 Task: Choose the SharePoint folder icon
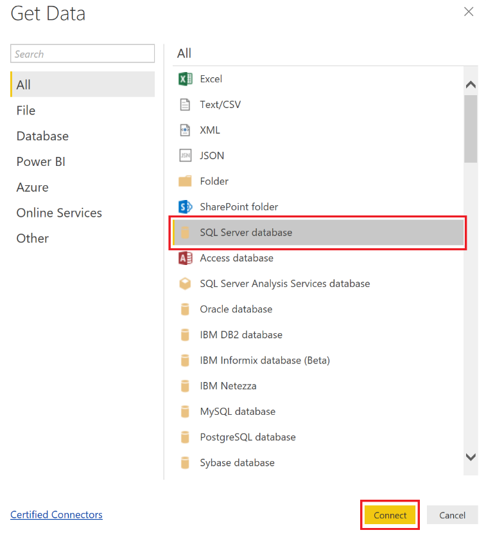pyautogui.click(x=186, y=207)
